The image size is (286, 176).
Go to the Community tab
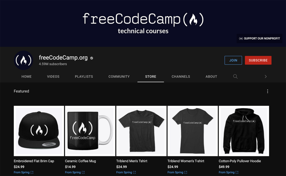[x=119, y=77]
